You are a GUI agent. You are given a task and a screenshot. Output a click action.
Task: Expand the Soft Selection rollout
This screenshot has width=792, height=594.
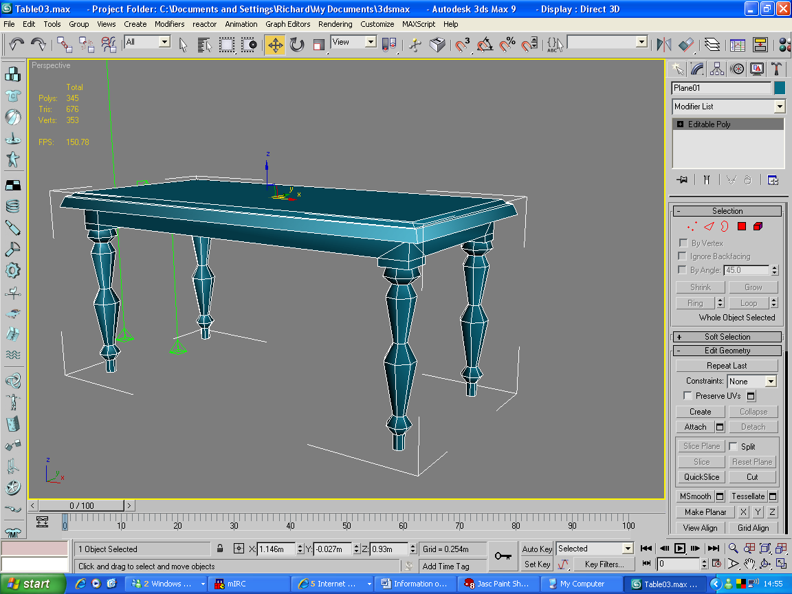(727, 337)
